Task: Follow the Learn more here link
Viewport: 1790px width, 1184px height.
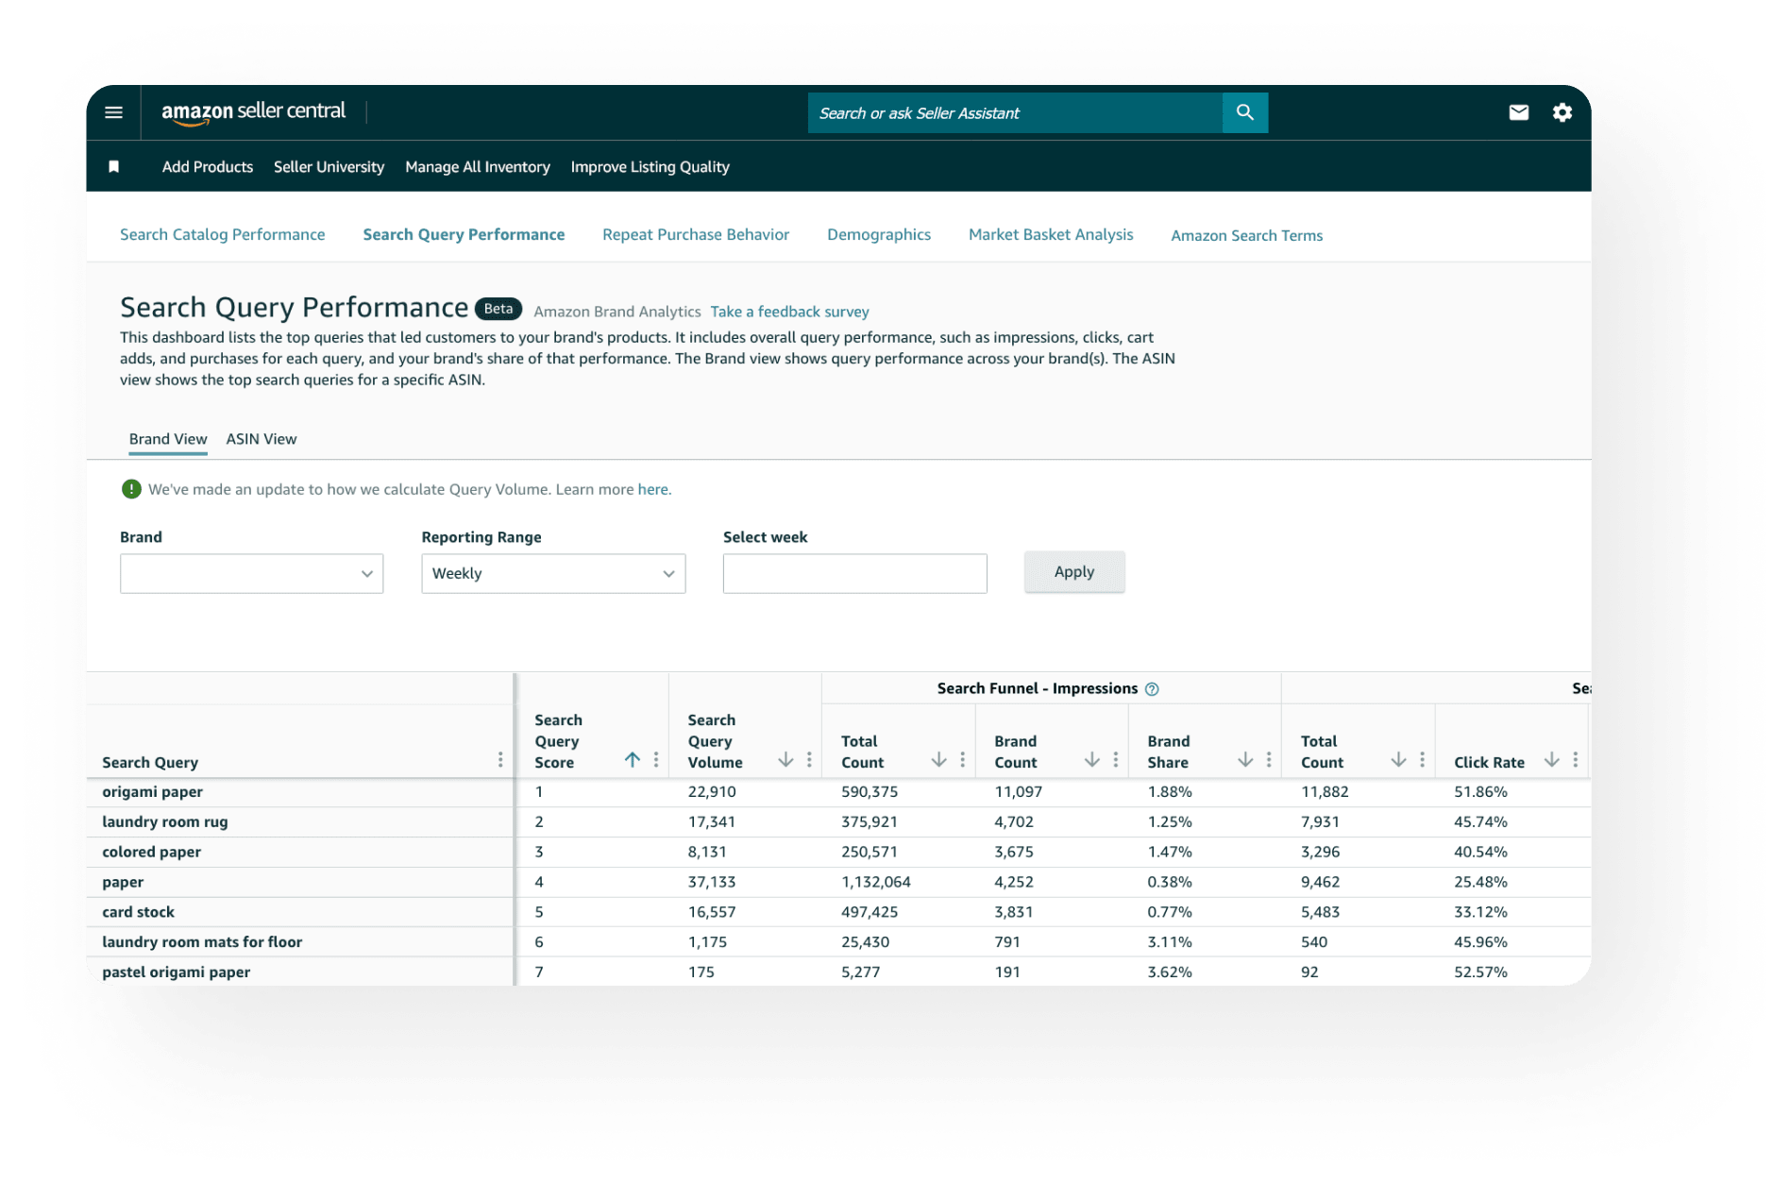Action: point(653,489)
